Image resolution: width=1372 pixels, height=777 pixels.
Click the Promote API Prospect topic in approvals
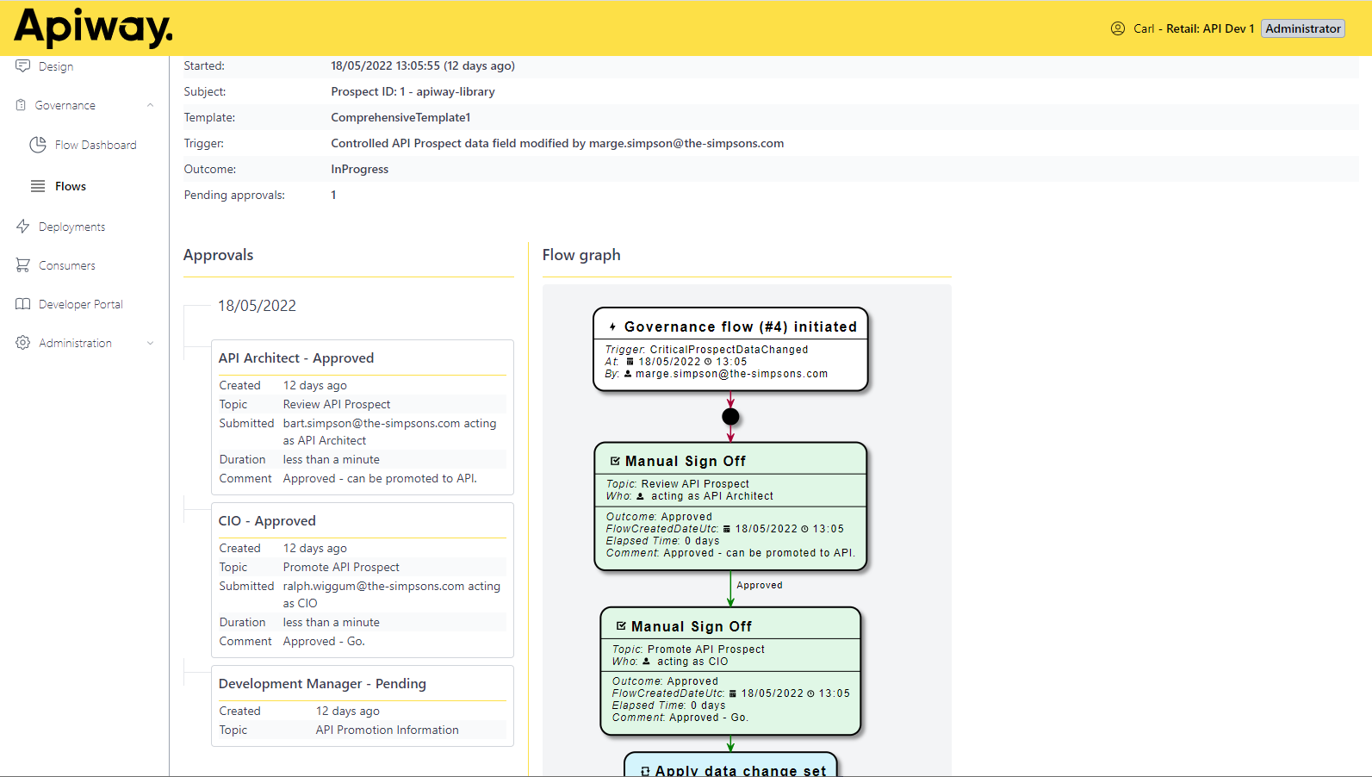(341, 567)
